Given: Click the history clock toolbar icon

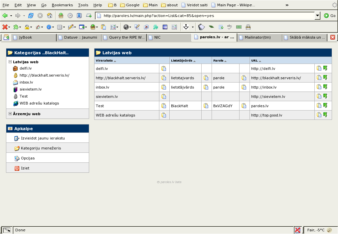Looking at the screenshot, I should pyautogui.click(x=70, y=16).
